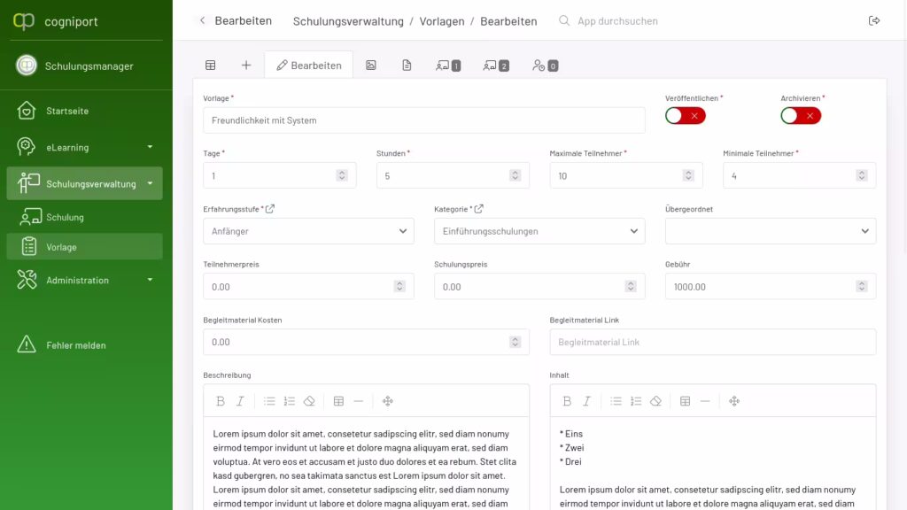Screen dimensions: 907x510
Task: Open Startseite from the sidebar
Action: pos(67,111)
